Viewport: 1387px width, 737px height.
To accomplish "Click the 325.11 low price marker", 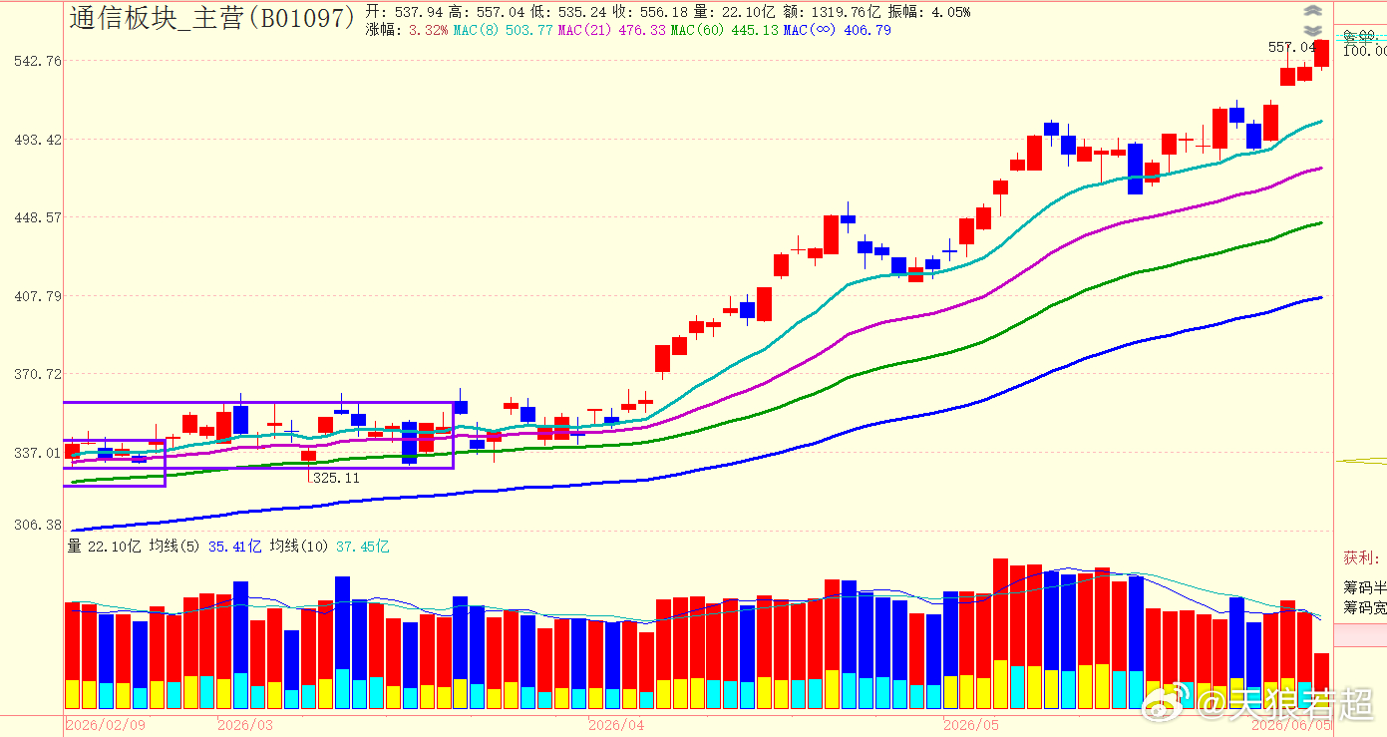I will 336,479.
